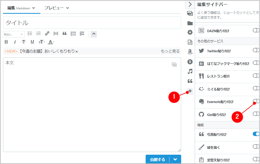Open past articles document icon

[190, 42]
